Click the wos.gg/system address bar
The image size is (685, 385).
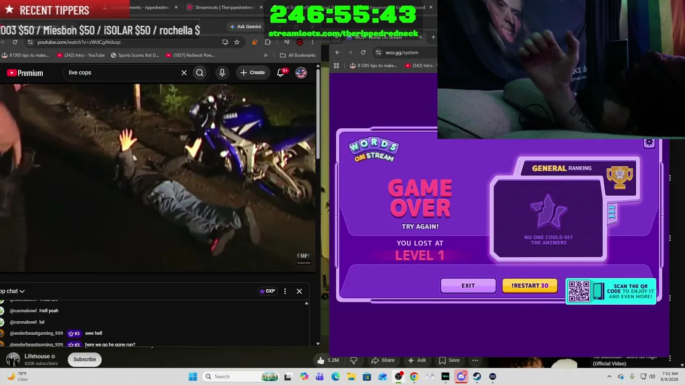click(x=405, y=52)
